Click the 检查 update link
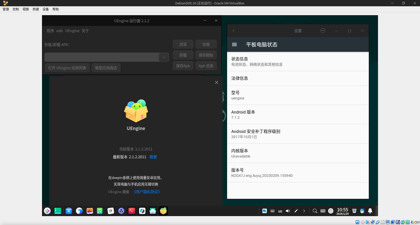 click(153, 157)
